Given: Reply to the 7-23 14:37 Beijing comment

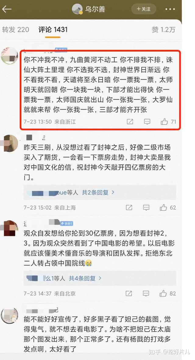Looking at the screenshot, I should coord(146,293).
